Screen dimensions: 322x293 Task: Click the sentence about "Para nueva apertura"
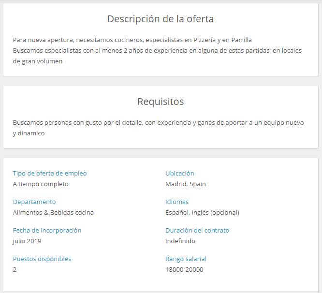(x=132, y=40)
